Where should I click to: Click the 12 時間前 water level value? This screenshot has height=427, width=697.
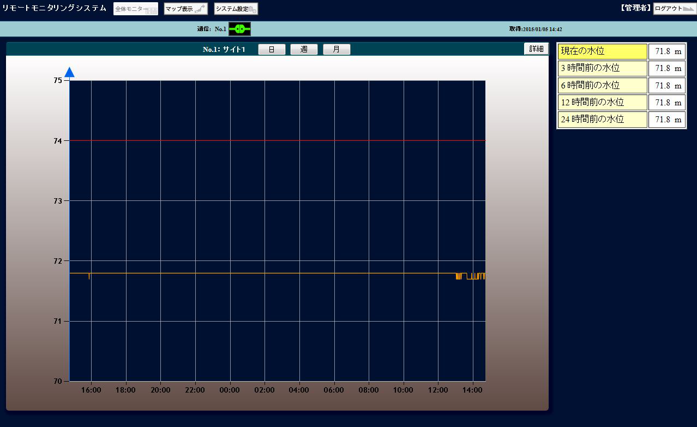667,102
